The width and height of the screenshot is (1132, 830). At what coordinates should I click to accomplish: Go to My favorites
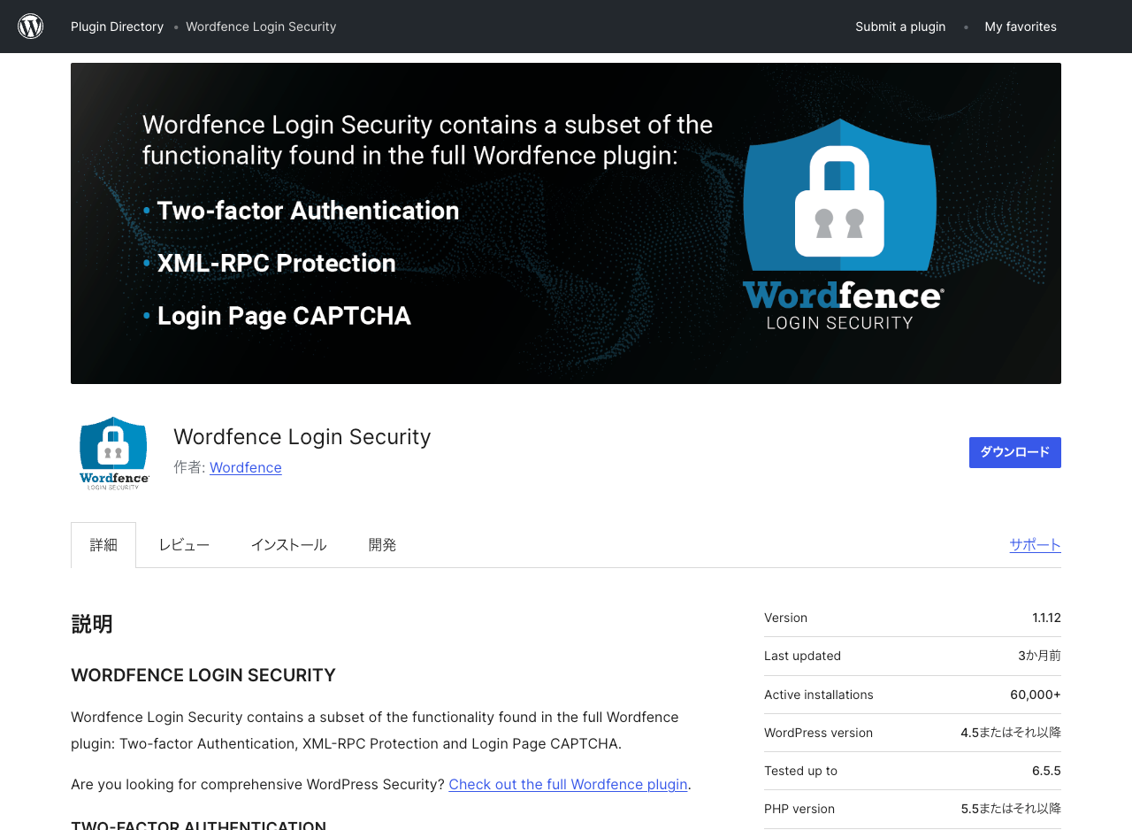(x=1021, y=27)
